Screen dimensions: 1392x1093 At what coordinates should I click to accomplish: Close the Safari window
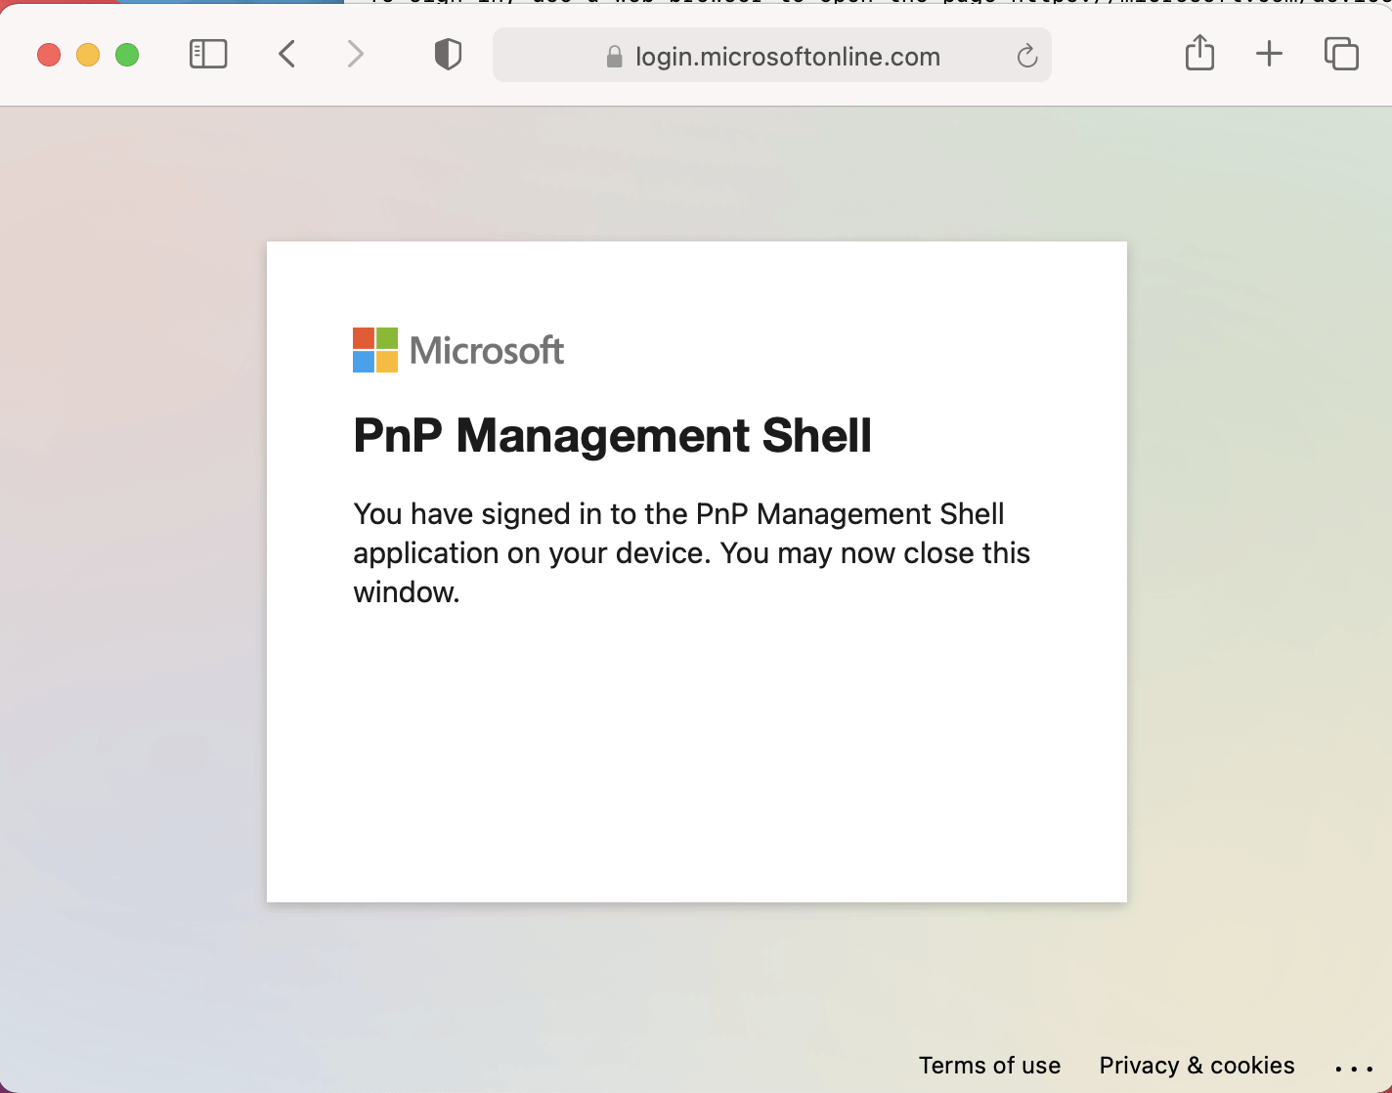[x=49, y=55]
